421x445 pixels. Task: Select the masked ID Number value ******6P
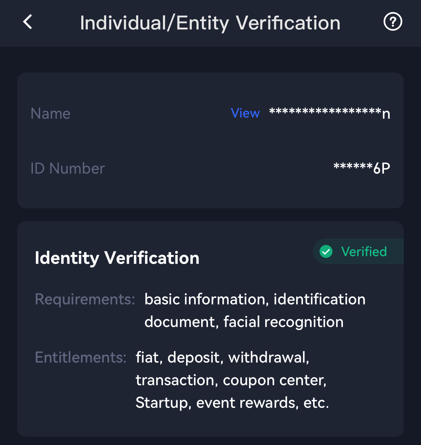pyautogui.click(x=362, y=168)
